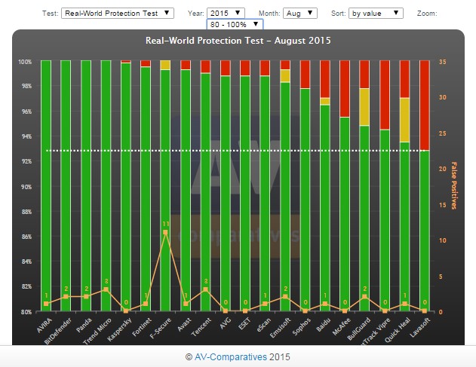Click the BitDefender green bar
Viewport: 476px width, 367px height.
point(66,185)
